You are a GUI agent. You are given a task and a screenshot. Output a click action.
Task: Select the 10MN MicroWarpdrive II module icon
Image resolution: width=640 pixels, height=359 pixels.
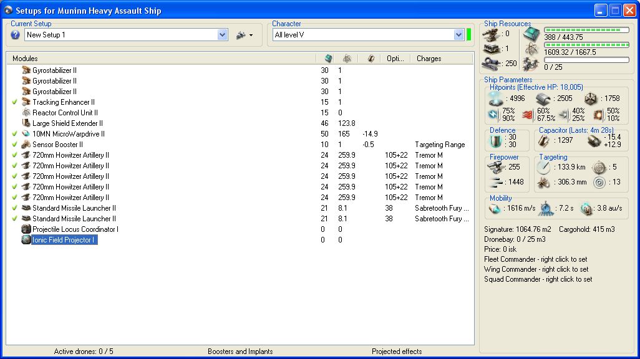26,134
